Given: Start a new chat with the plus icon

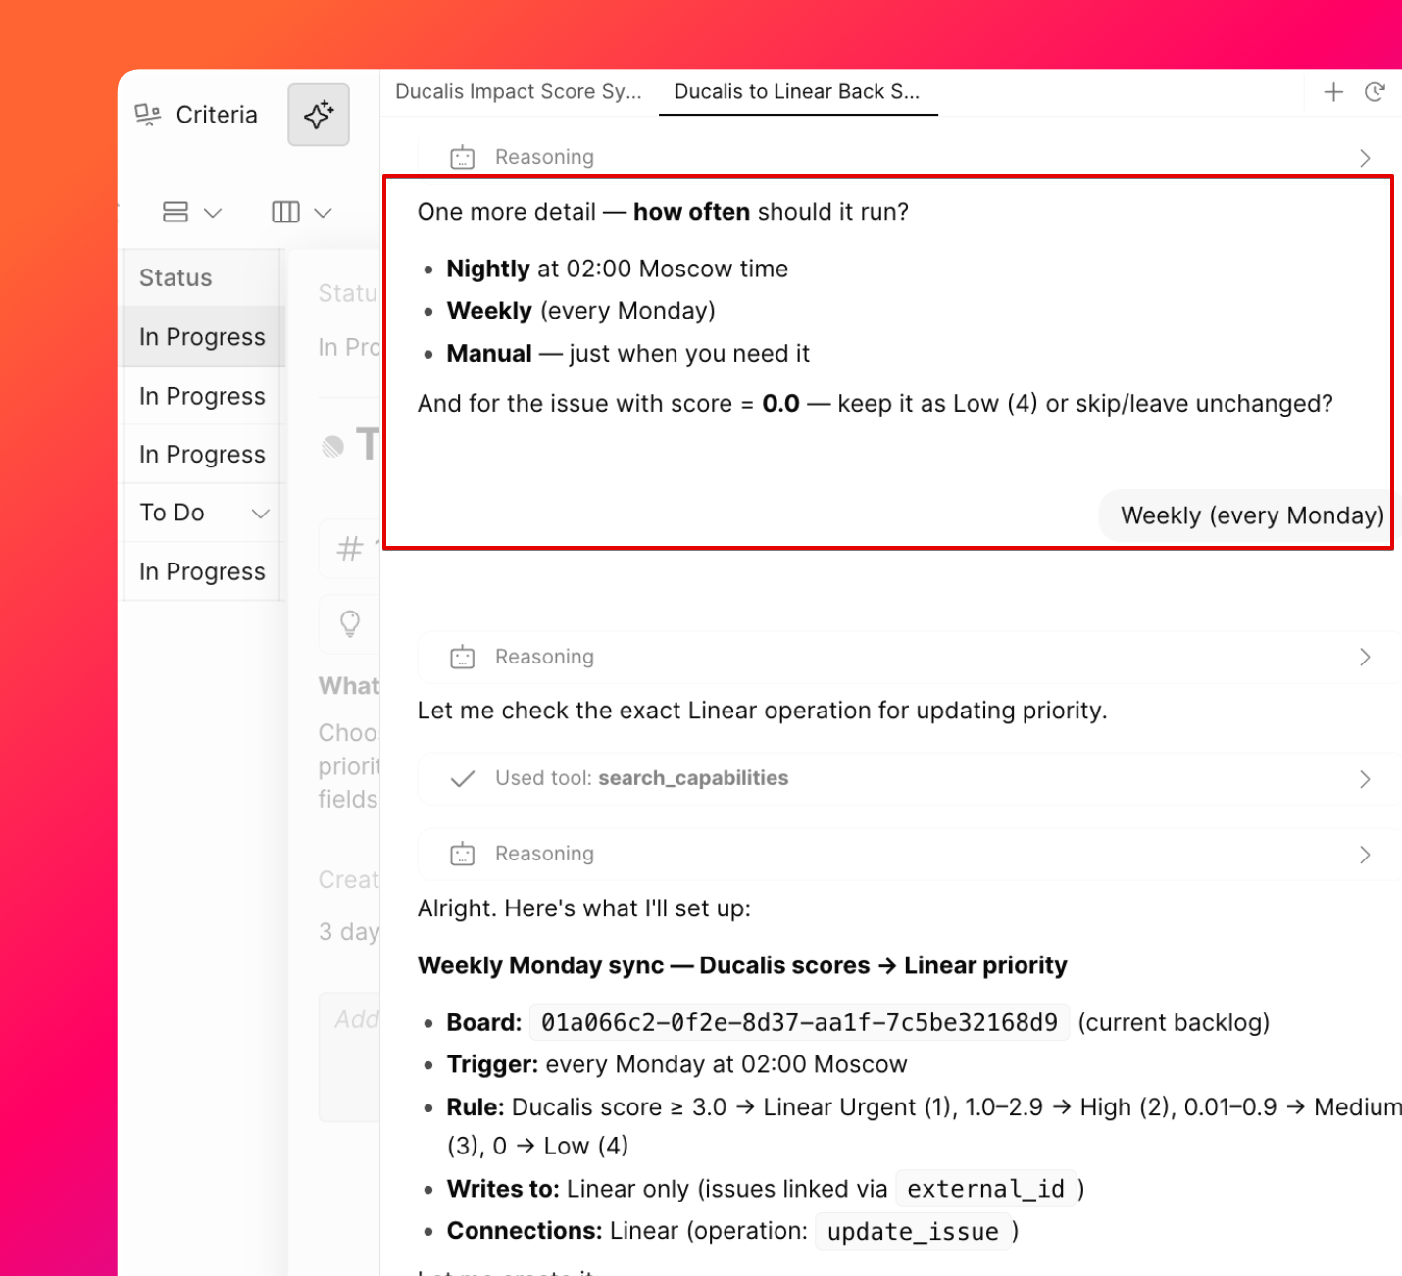Looking at the screenshot, I should (1333, 92).
